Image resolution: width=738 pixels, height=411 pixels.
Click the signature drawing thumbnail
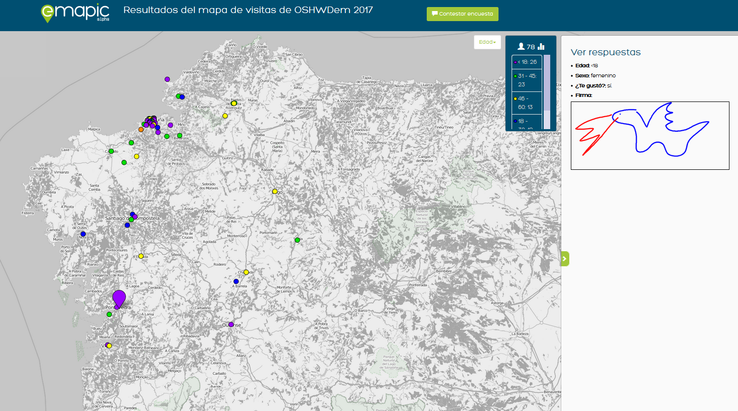[650, 136]
